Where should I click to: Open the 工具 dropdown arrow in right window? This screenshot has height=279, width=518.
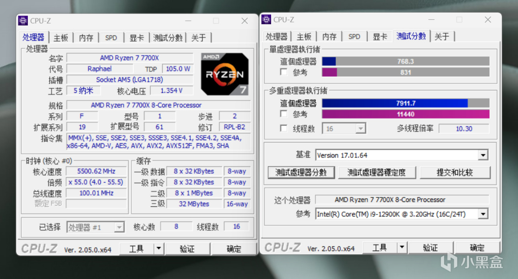(402, 247)
